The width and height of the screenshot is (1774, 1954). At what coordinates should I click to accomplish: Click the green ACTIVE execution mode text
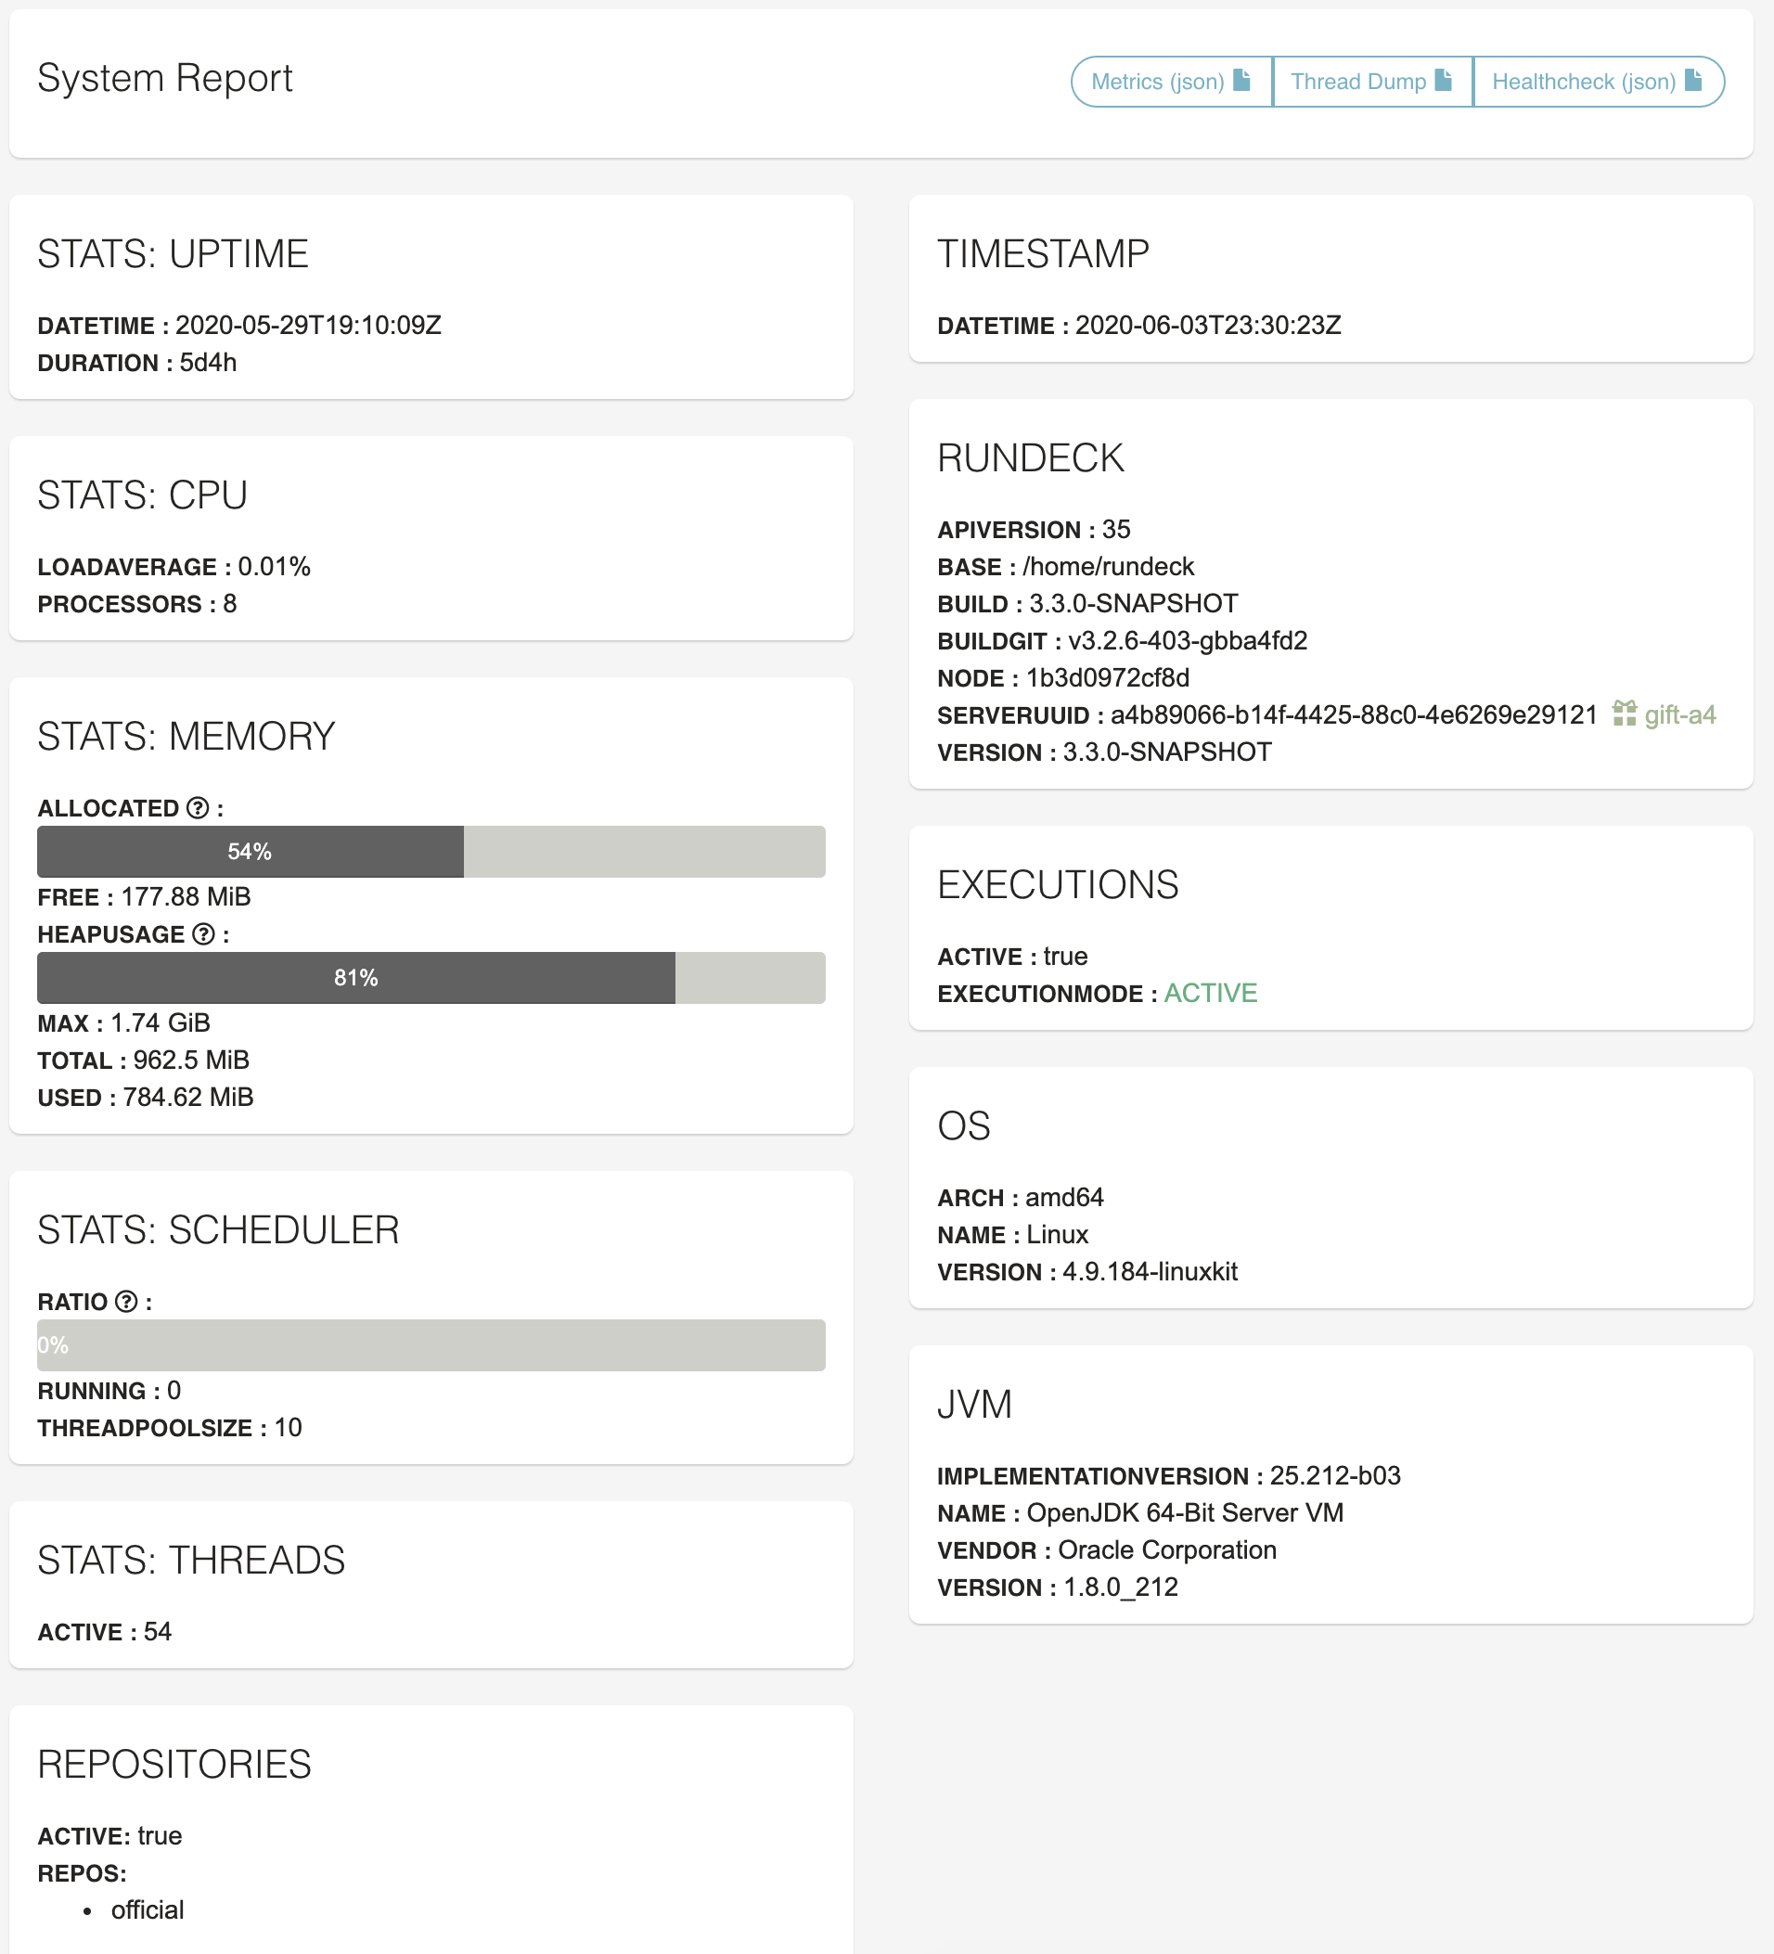(1210, 994)
